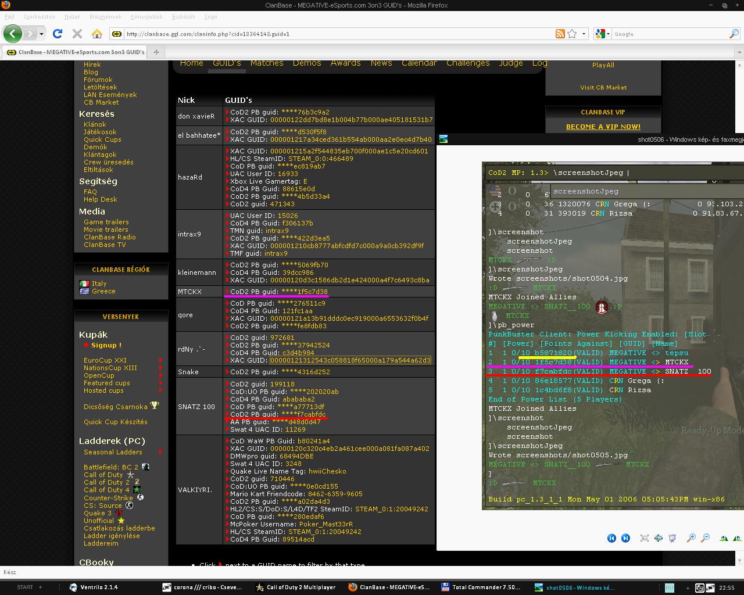Screen dimensions: 744x595
Task: Go to the Firefox home page icon
Action: pos(97,34)
